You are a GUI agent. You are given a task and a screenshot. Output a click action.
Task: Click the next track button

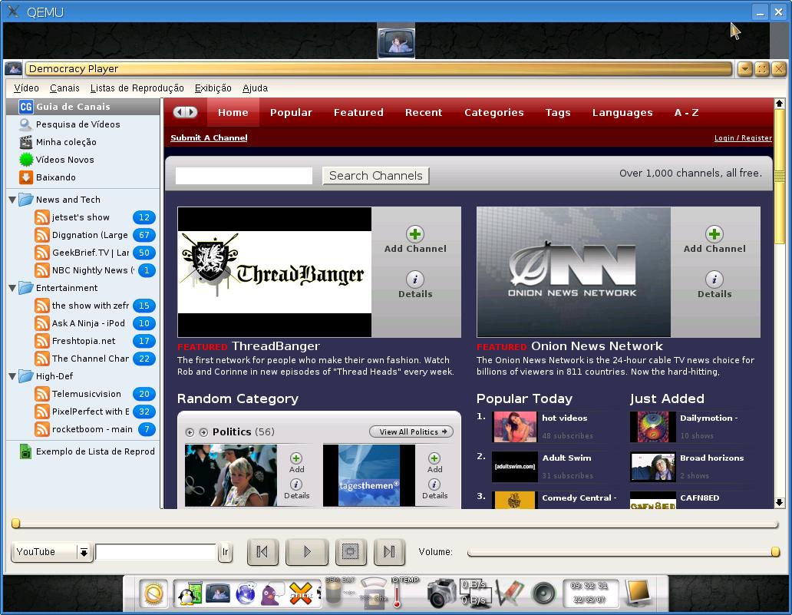(x=389, y=551)
